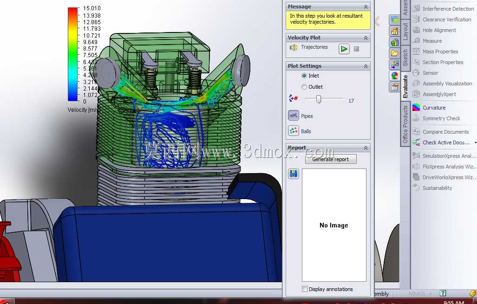Viewport: 477px width, 304px height.
Task: Open Appearances color ball tab
Action: tap(395, 75)
